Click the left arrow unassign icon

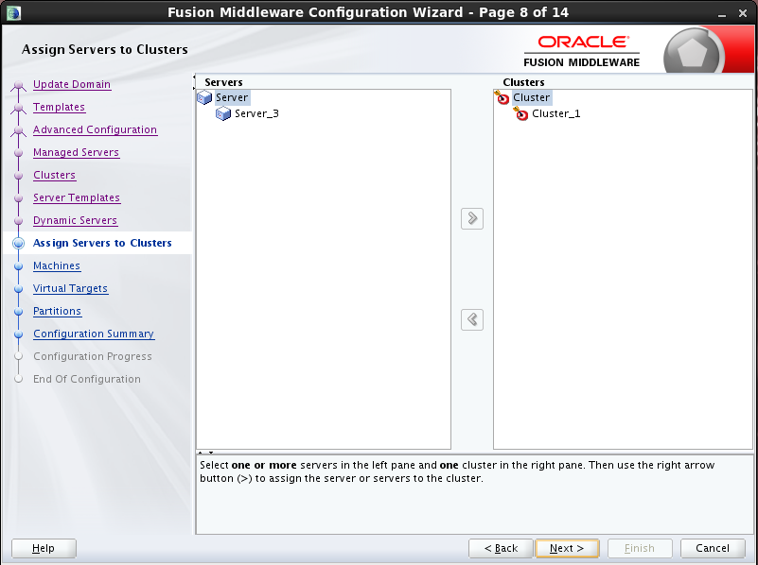471,319
